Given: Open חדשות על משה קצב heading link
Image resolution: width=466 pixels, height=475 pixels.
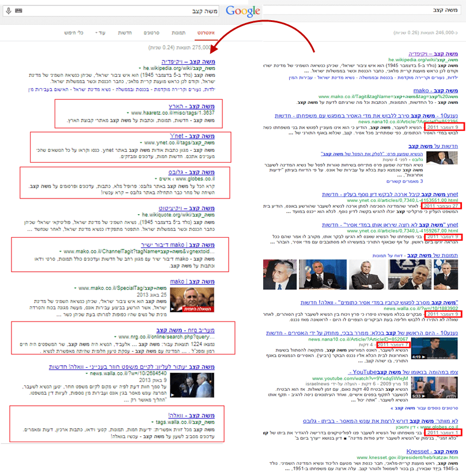Looking at the screenshot, I should (x=433, y=147).
